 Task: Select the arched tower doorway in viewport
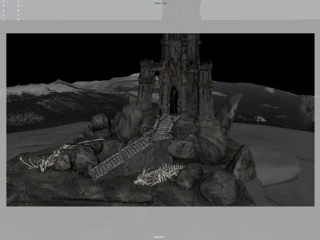(174, 100)
